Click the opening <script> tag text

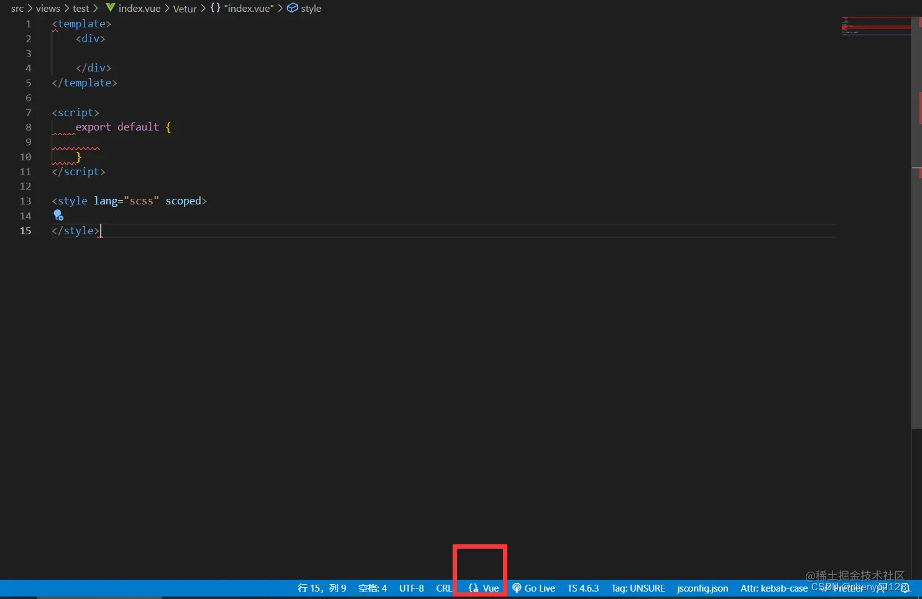(75, 112)
